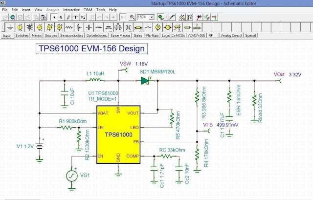The image size is (313, 200).
Task: Insert a fuse component
Action: click(x=187, y=27)
